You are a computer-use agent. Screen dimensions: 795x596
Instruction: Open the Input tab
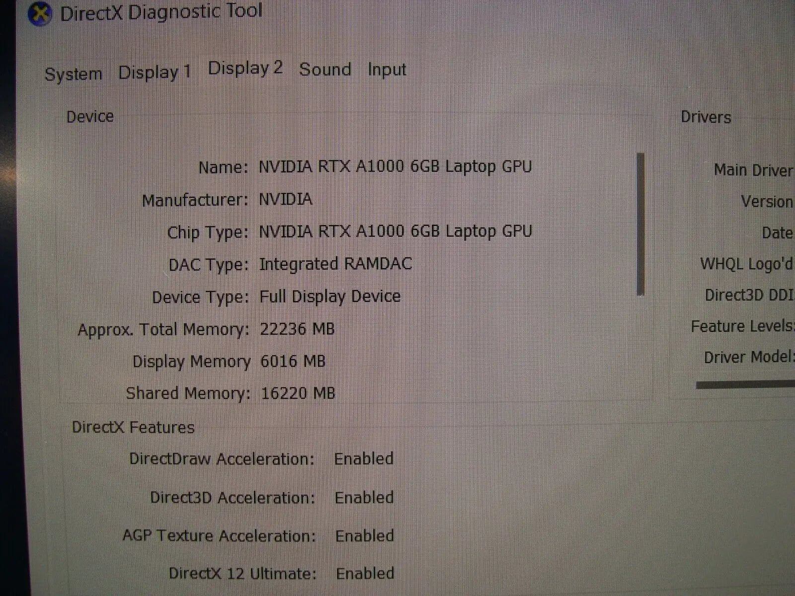coord(387,70)
